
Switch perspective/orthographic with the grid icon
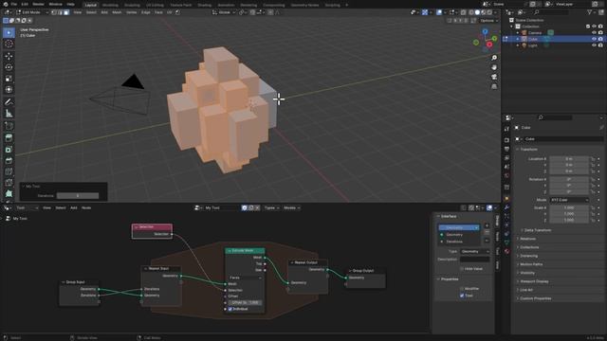tap(494, 86)
